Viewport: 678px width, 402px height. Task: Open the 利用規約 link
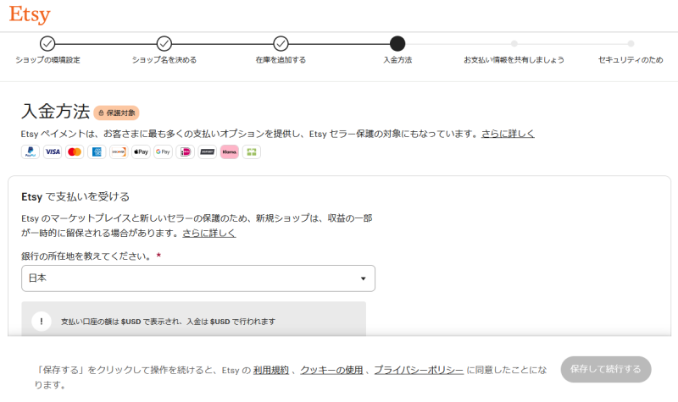[x=271, y=370]
